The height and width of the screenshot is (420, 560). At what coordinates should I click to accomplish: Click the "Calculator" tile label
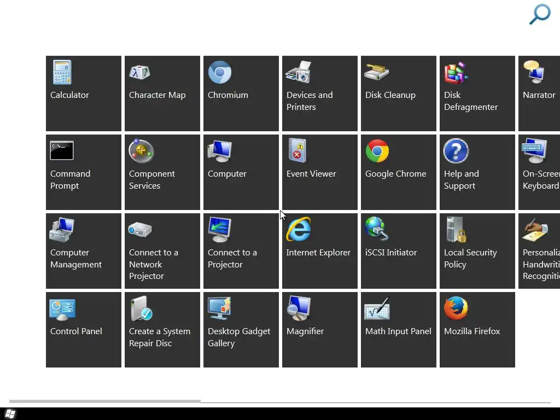pyautogui.click(x=69, y=95)
